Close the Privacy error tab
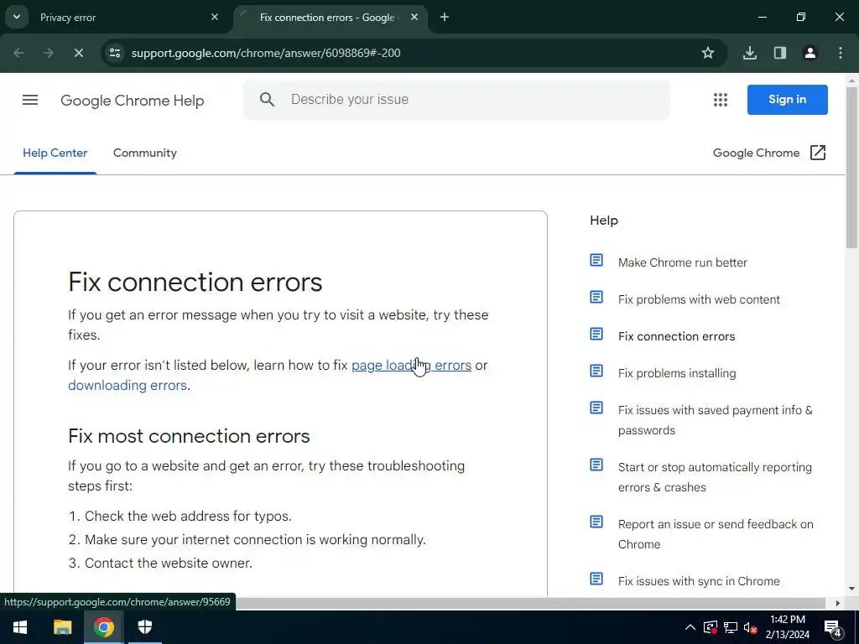The width and height of the screenshot is (859, 644). point(215,17)
